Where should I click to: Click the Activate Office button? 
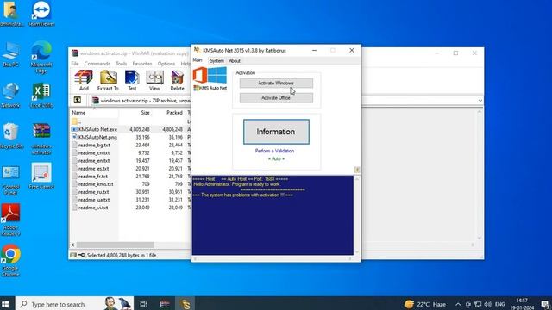(x=276, y=97)
